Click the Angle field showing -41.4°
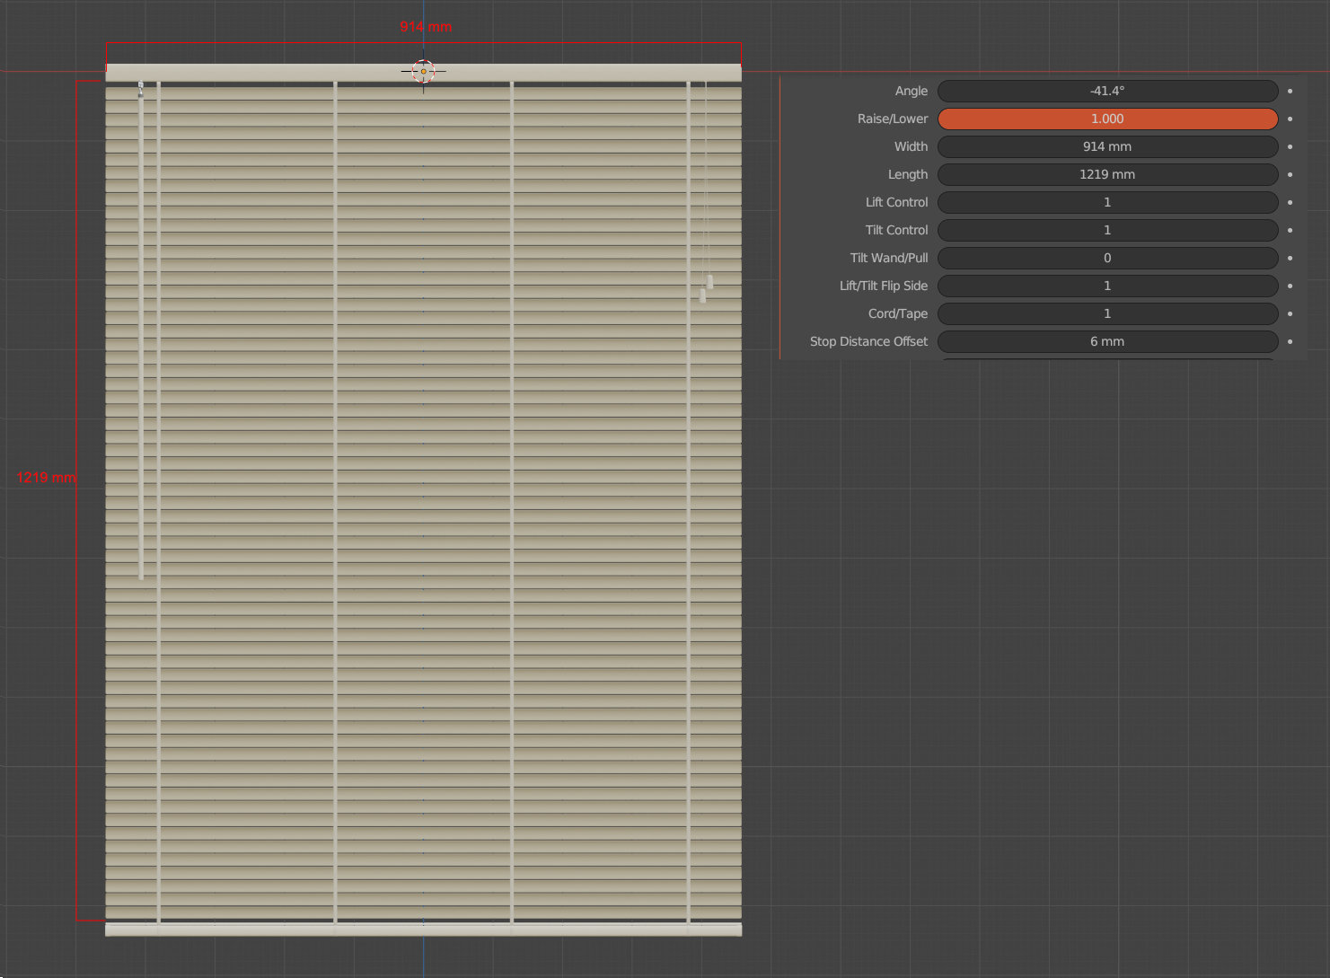This screenshot has height=978, width=1330. pyautogui.click(x=1107, y=91)
